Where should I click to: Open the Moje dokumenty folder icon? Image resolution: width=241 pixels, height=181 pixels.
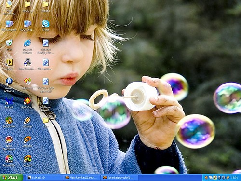click(9, 4)
